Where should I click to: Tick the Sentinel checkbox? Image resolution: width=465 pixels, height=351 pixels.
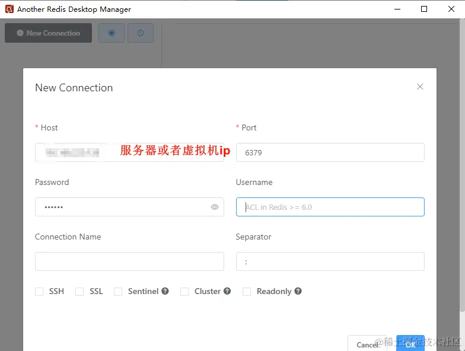118,292
